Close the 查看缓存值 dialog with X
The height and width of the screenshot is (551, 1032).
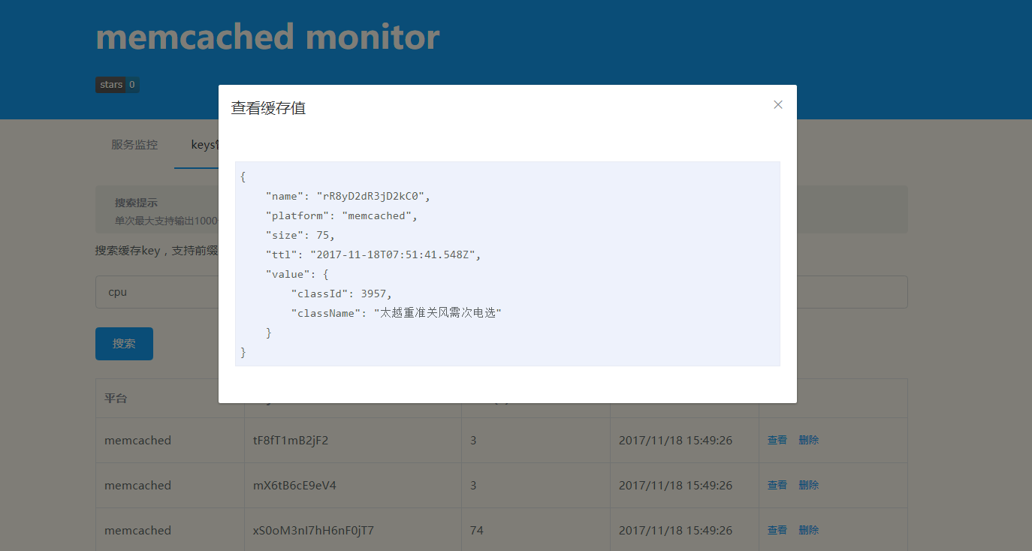[778, 104]
